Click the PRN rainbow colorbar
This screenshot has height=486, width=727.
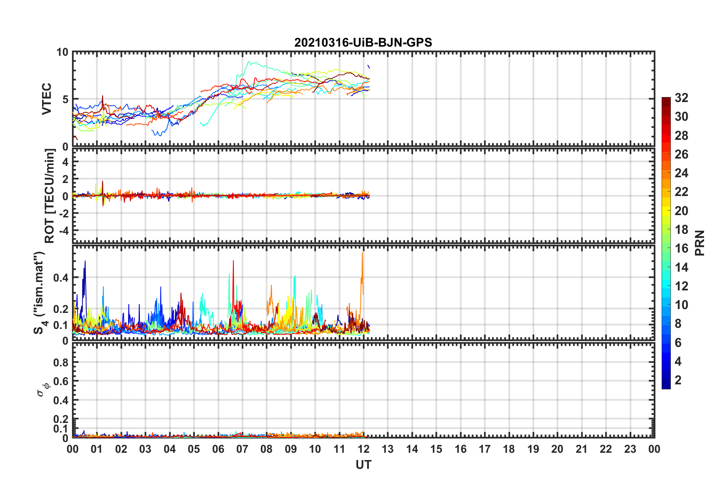coord(666,243)
